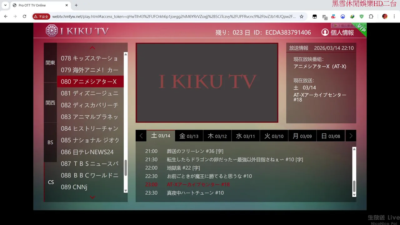Image resolution: width=400 pixels, height=225 pixels.
Task: Click schedule scrollbar down arrow
Action: [354, 195]
